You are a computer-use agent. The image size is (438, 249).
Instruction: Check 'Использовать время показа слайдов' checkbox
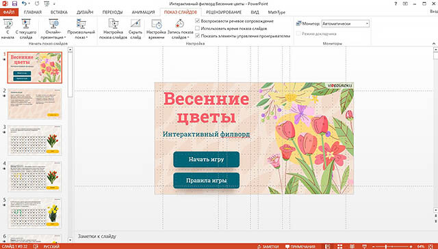(198, 29)
